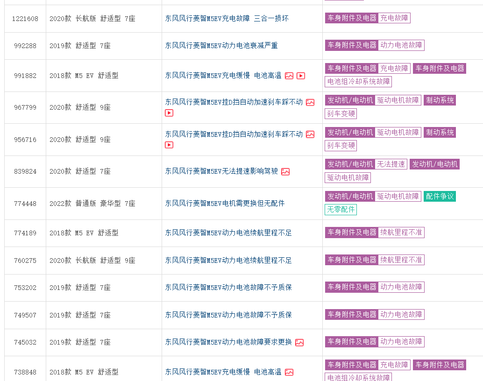Open complaint titled 充电故障 三合一损坏

tap(227, 19)
